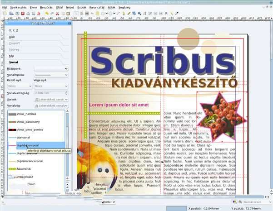Click the New document icon

5,14
